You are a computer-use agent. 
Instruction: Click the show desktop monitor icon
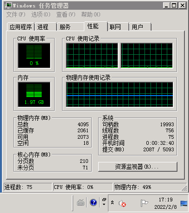coord(184,203)
